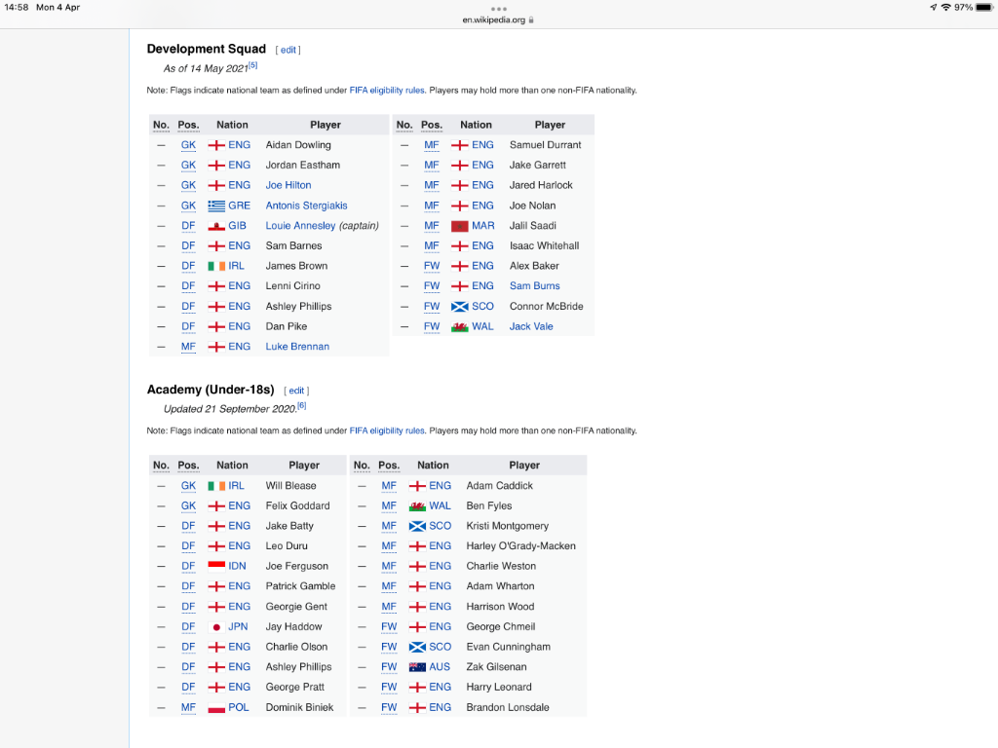Open Luke Brennan's article

pyautogui.click(x=297, y=347)
